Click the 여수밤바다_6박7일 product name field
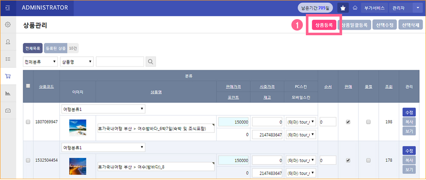 point(156,129)
